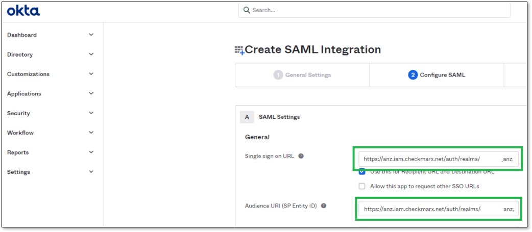
Task: Open the Workflow menu item
Action: pyautogui.click(x=20, y=133)
